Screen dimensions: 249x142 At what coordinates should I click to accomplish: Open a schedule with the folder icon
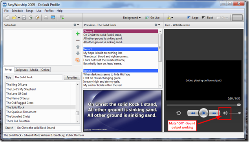[x=14, y=17]
